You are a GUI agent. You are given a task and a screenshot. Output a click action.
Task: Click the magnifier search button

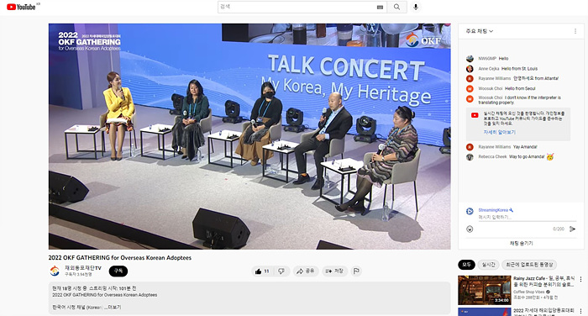point(396,7)
